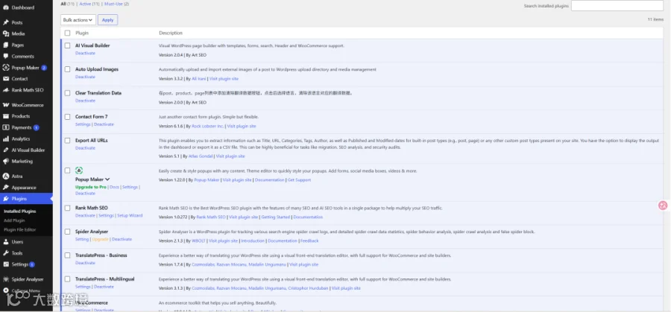
Task: Check the Rank Math SEO plugin checkbox
Action: 67,208
